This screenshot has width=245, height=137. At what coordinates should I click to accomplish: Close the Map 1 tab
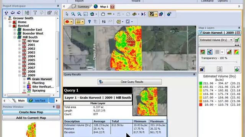click(x=112, y=7)
